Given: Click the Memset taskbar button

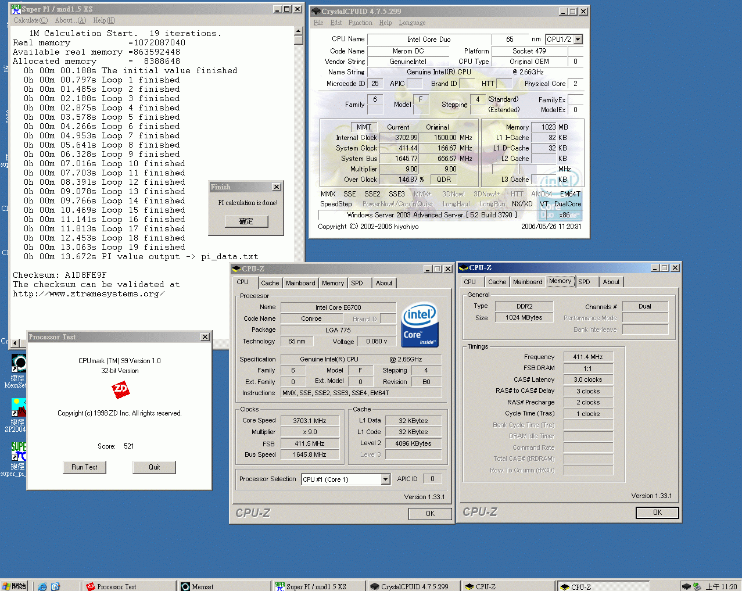Looking at the screenshot, I should click(223, 586).
